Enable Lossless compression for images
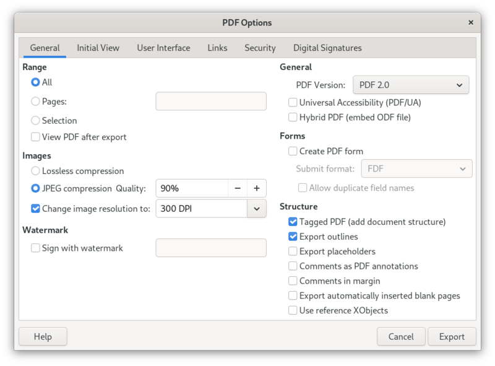The height and width of the screenshot is (366, 495). coord(35,171)
